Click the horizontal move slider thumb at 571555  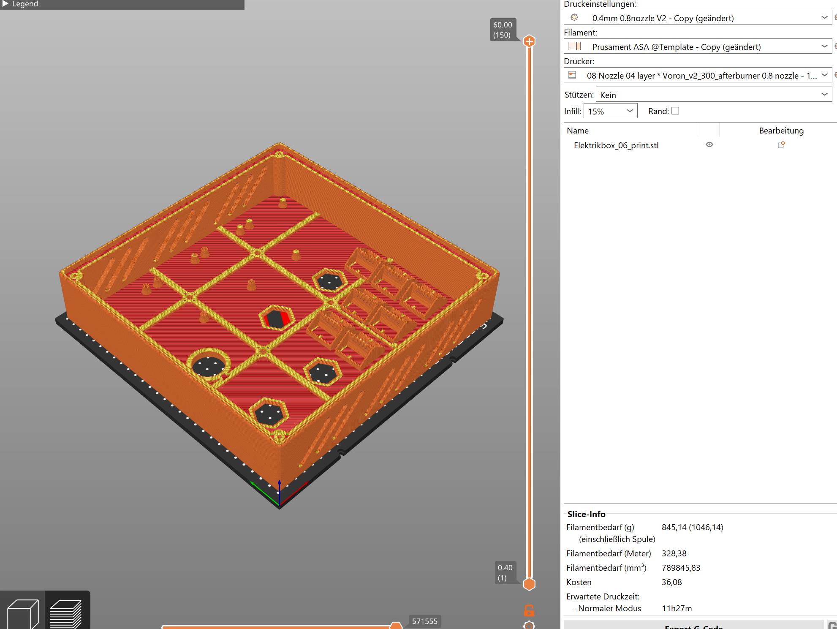pyautogui.click(x=396, y=625)
